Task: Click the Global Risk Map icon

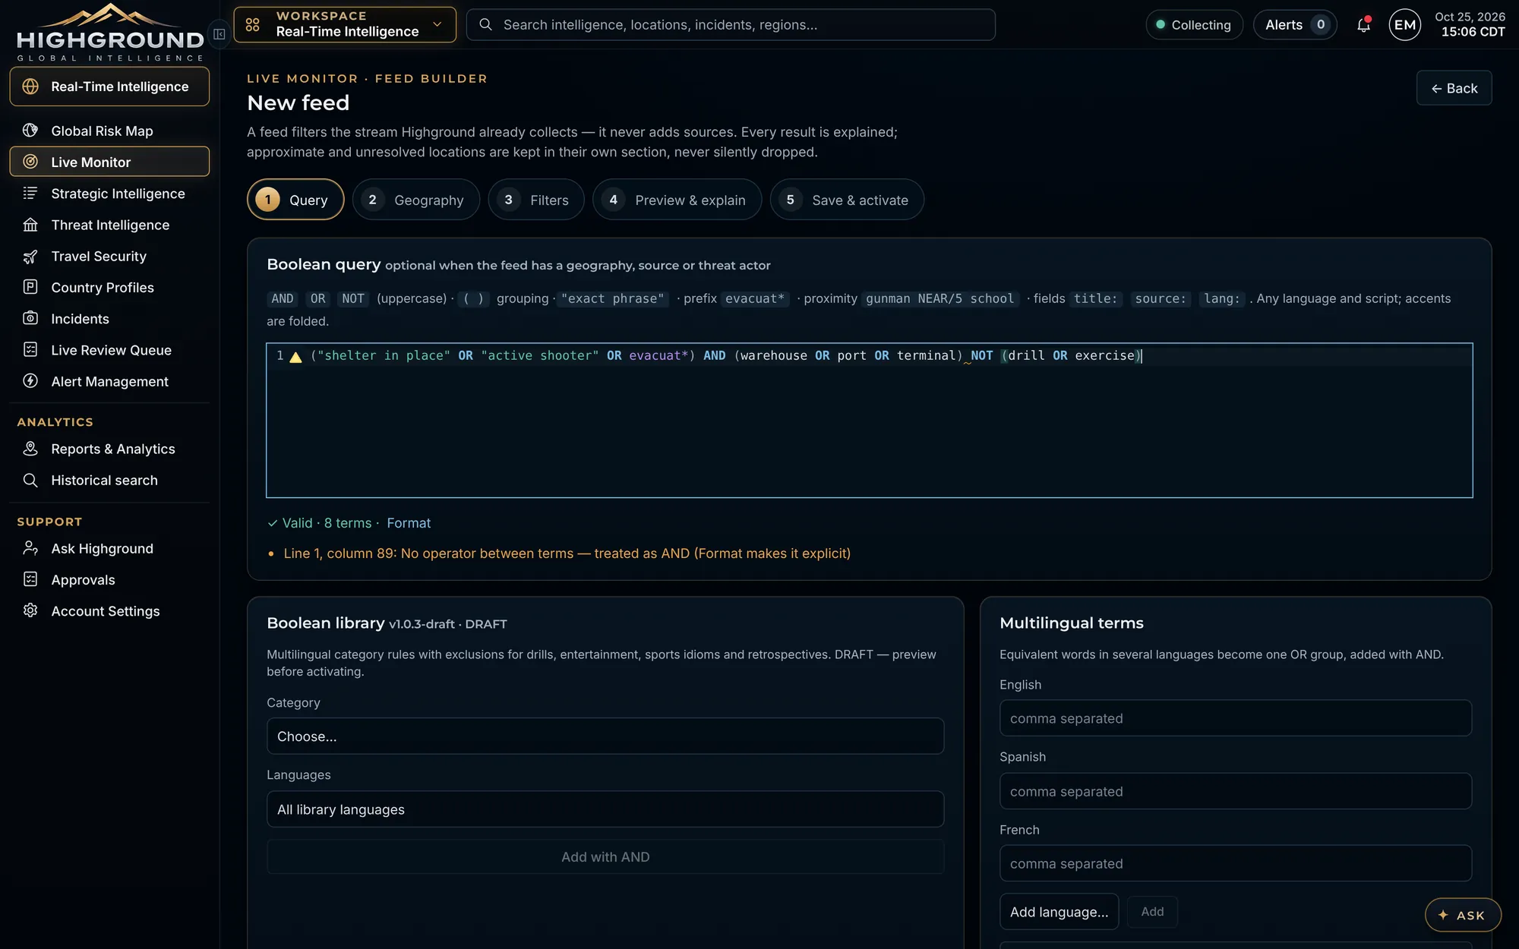Action: (x=30, y=131)
